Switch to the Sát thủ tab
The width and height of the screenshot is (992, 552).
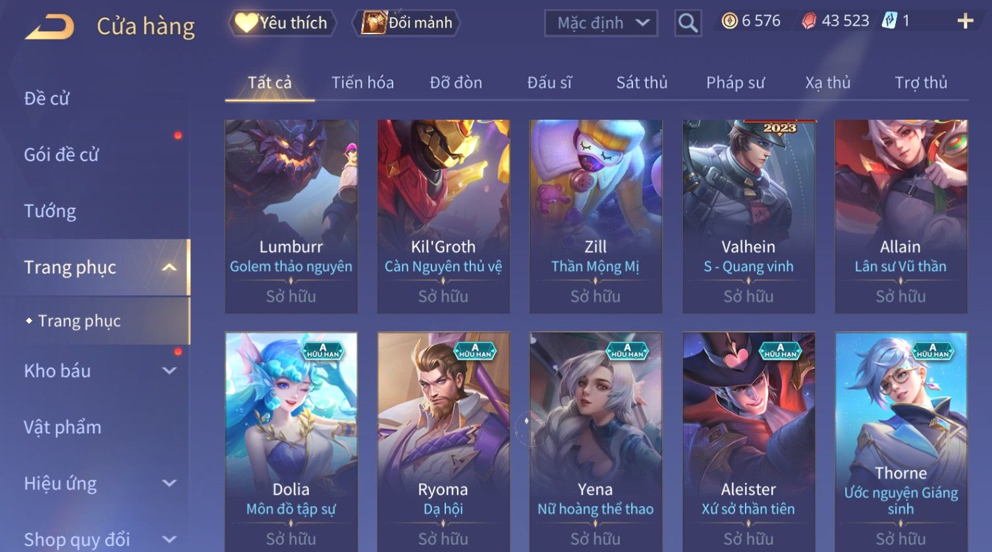click(x=642, y=82)
